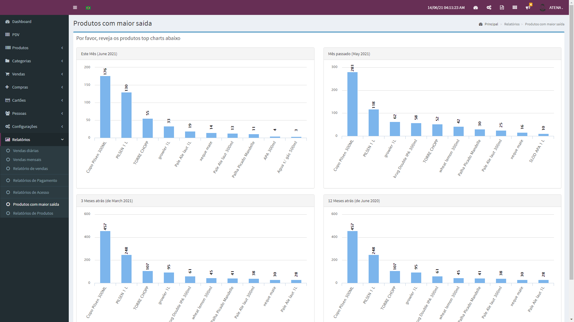Open the PDV menu item

pos(16,35)
